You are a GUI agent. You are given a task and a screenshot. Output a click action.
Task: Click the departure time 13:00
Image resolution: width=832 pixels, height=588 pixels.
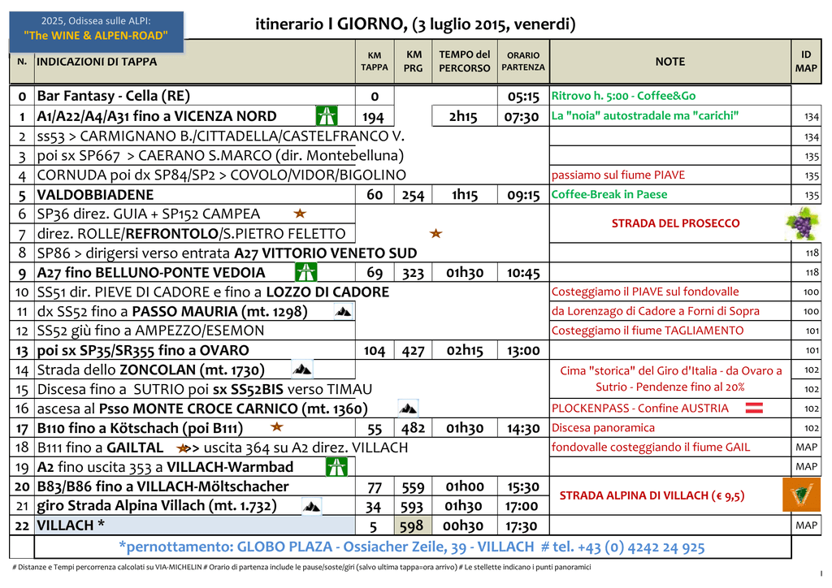[x=523, y=351]
